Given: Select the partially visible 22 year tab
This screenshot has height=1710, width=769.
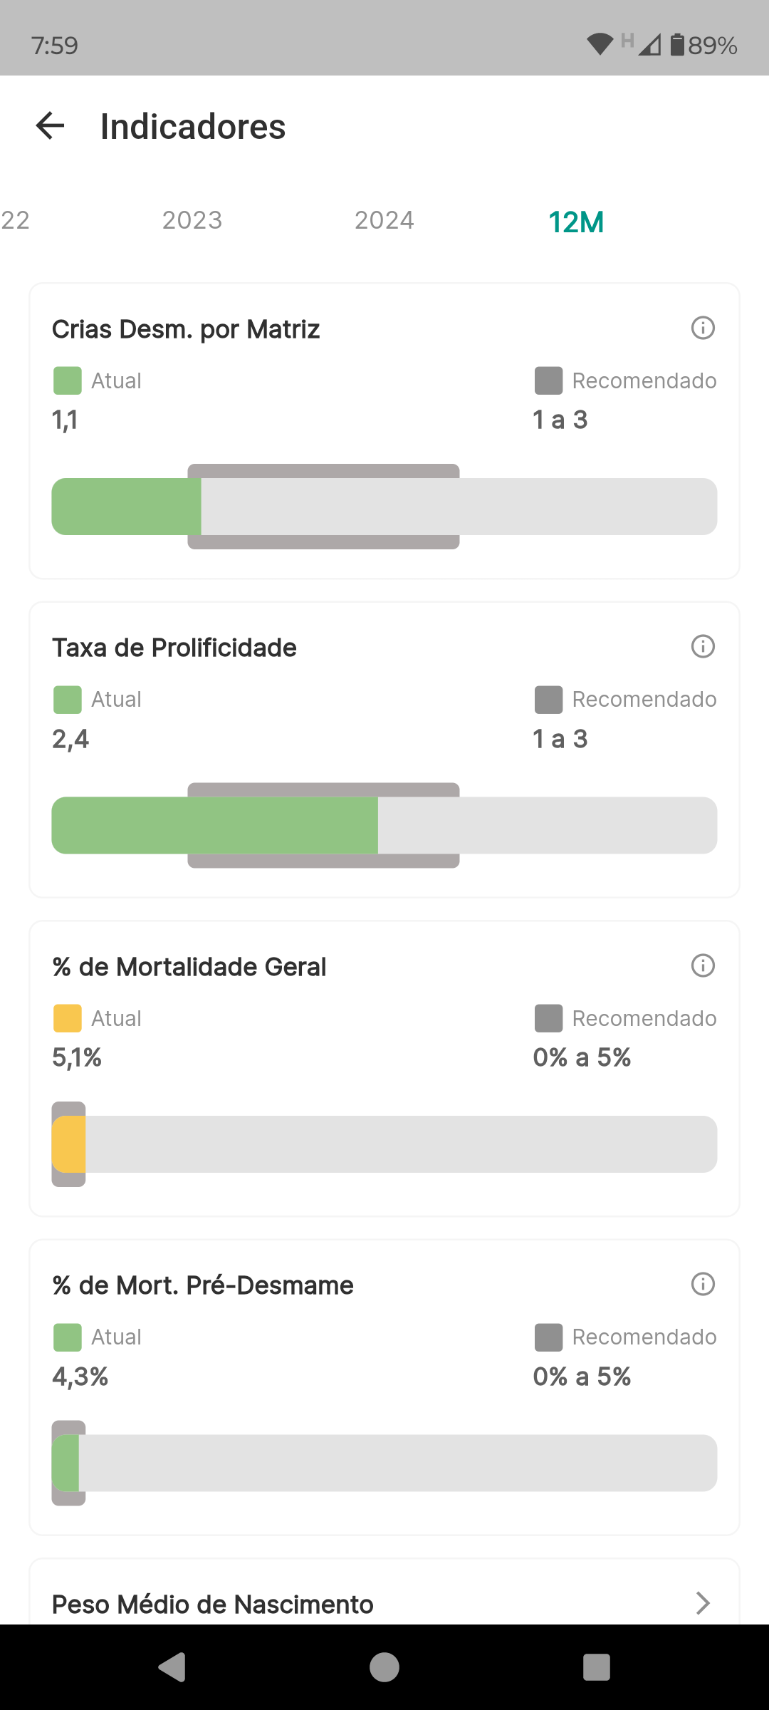Looking at the screenshot, I should (16, 220).
